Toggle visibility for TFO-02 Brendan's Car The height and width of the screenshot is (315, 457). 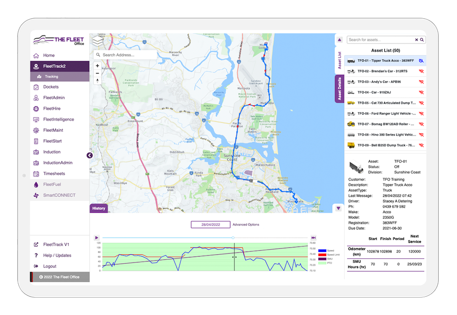(x=421, y=71)
